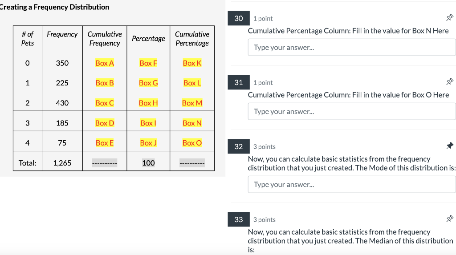
Task: Click the answer field for Box O
Action: pos(352,111)
